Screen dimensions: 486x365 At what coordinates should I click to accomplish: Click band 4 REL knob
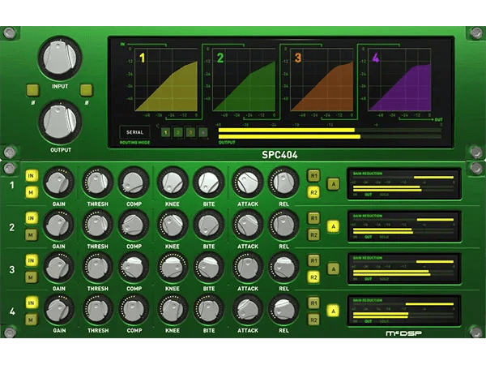[x=283, y=310]
